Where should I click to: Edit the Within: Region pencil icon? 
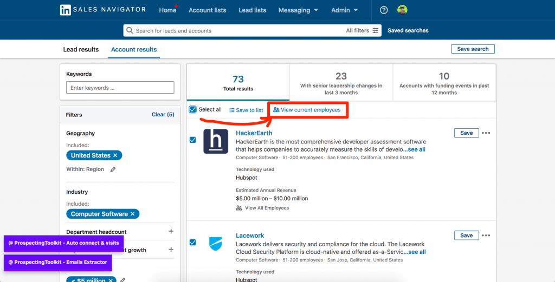pyautogui.click(x=113, y=169)
